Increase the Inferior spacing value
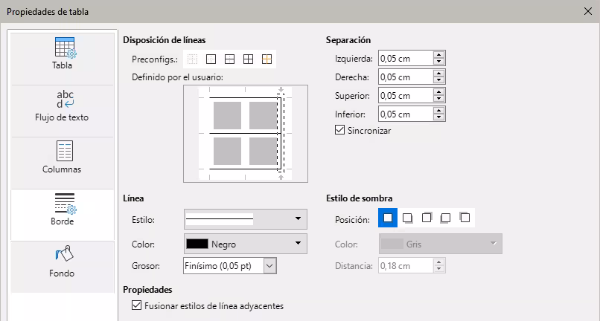Screen dimensions: 600x321 point(439,111)
